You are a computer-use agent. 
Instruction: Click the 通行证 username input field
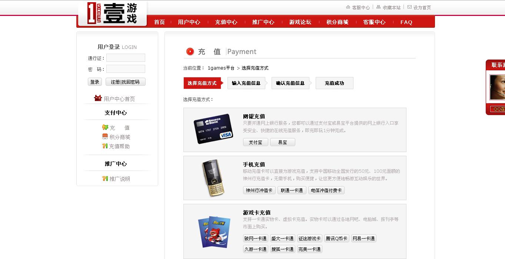tap(126, 58)
